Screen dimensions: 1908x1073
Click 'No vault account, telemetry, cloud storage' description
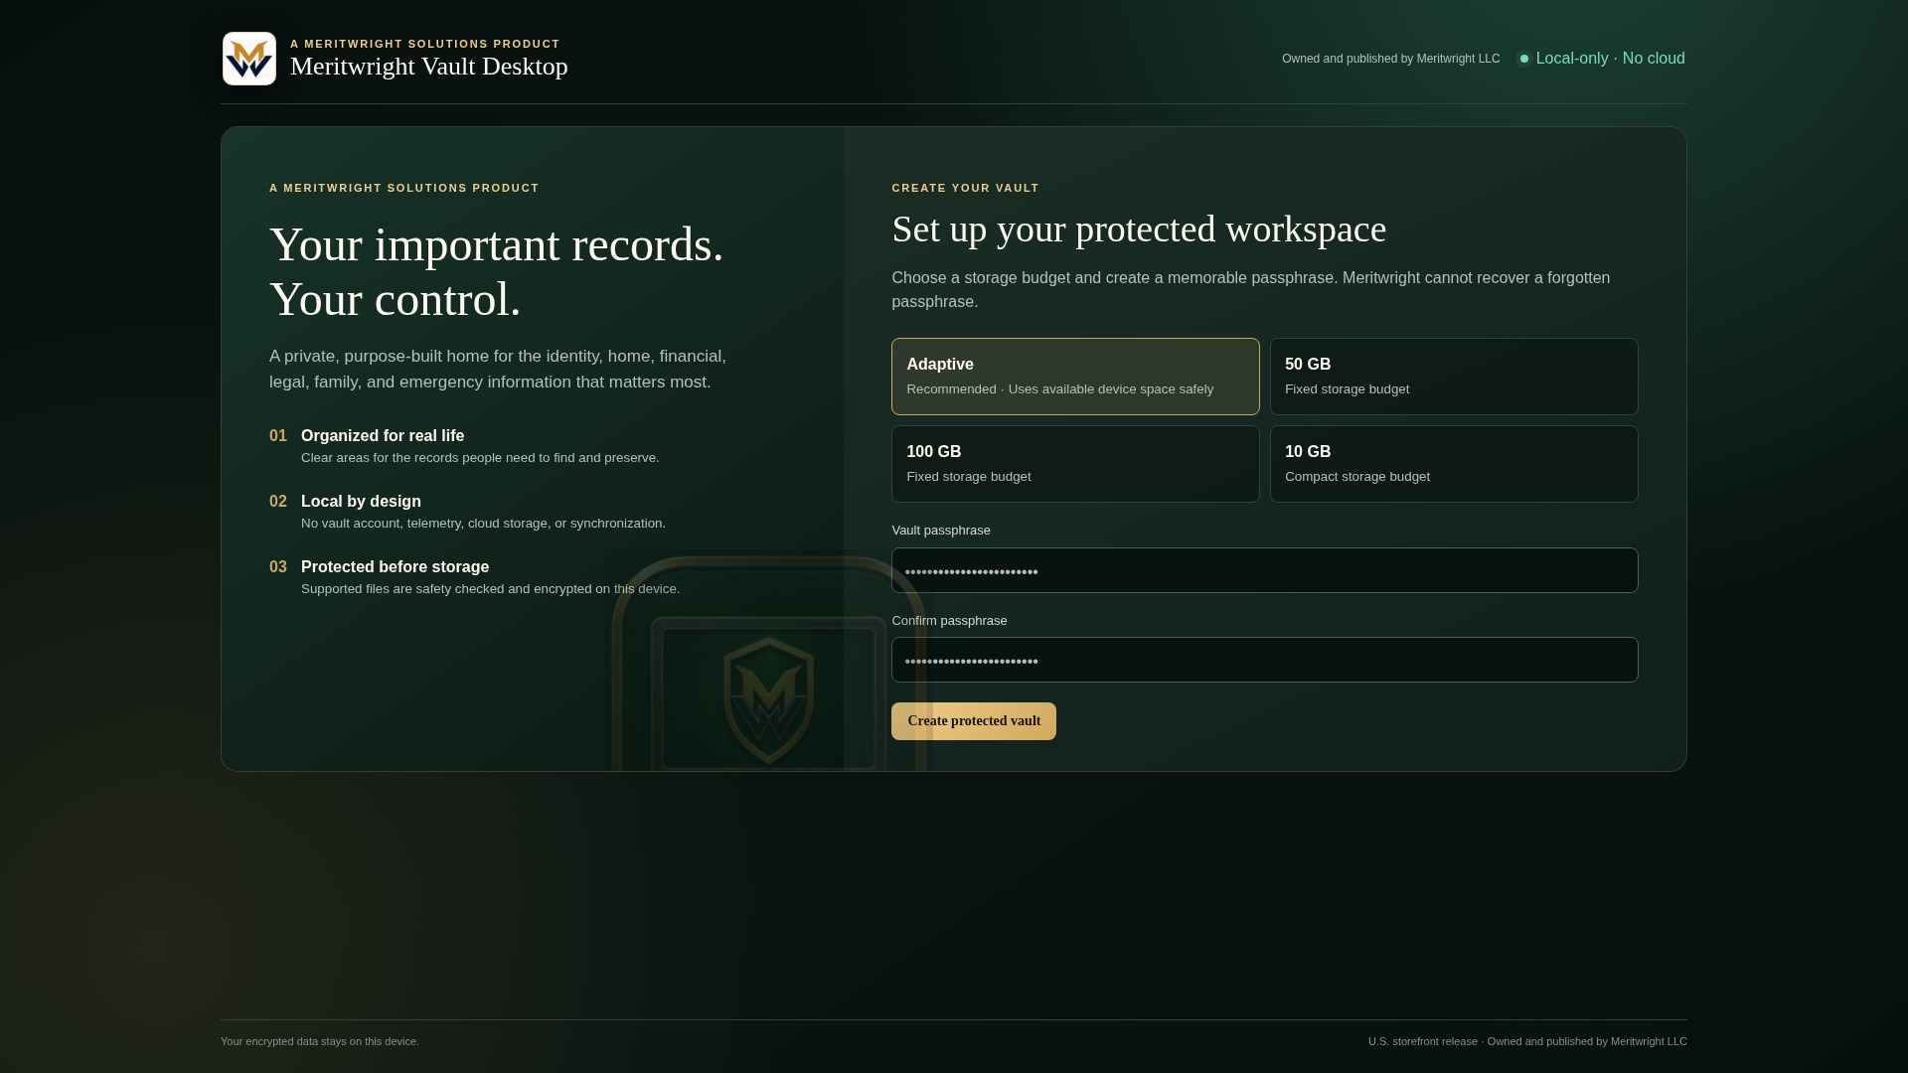(483, 524)
